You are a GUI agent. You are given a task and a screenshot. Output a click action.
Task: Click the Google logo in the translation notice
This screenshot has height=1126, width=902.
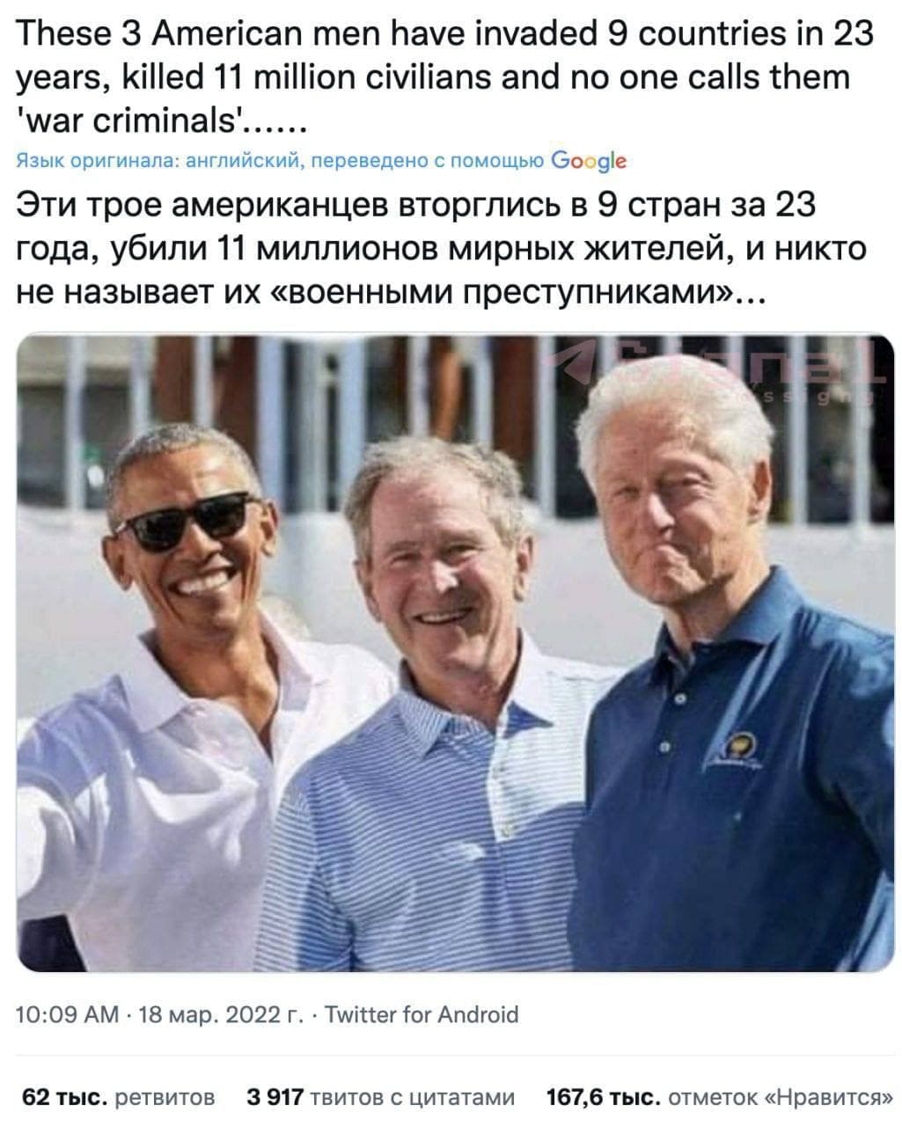(x=589, y=160)
